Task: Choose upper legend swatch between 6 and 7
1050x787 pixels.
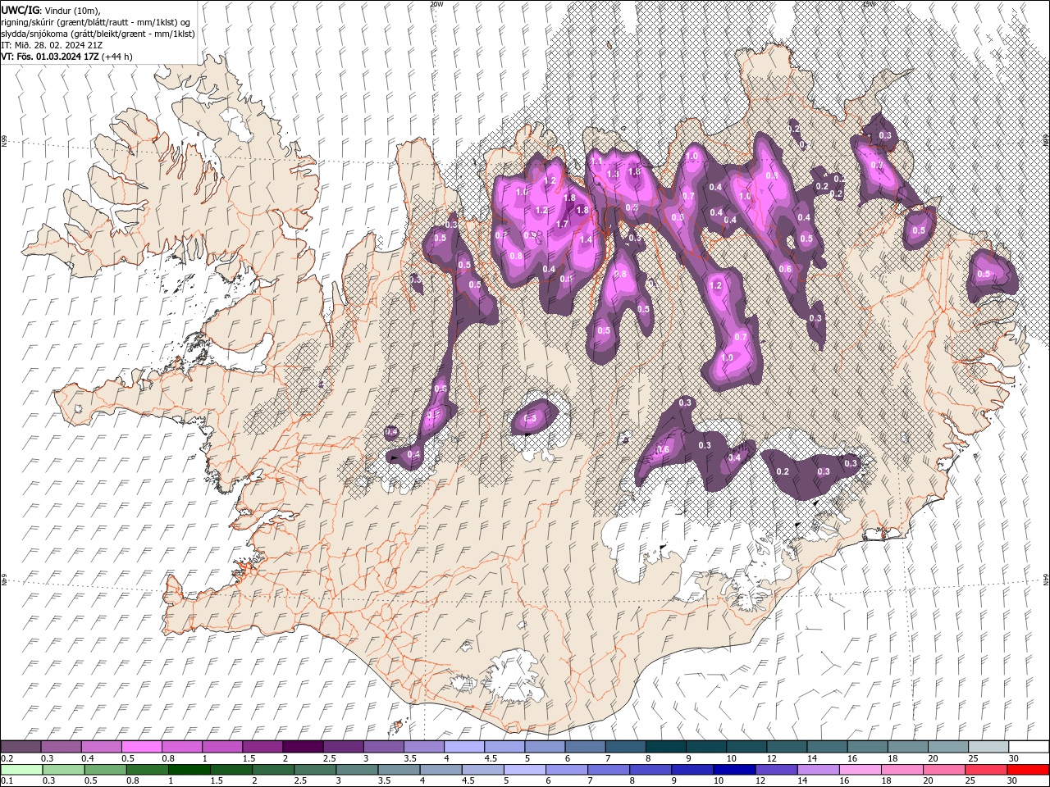Action: click(585, 747)
